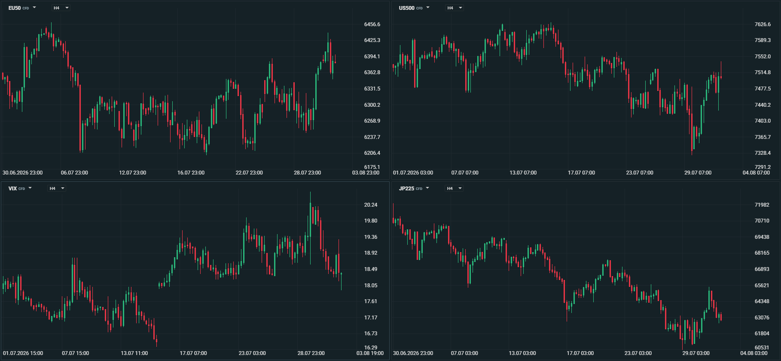Open the JP225 symbol selector dropdown
The image size is (781, 361).
(x=414, y=188)
